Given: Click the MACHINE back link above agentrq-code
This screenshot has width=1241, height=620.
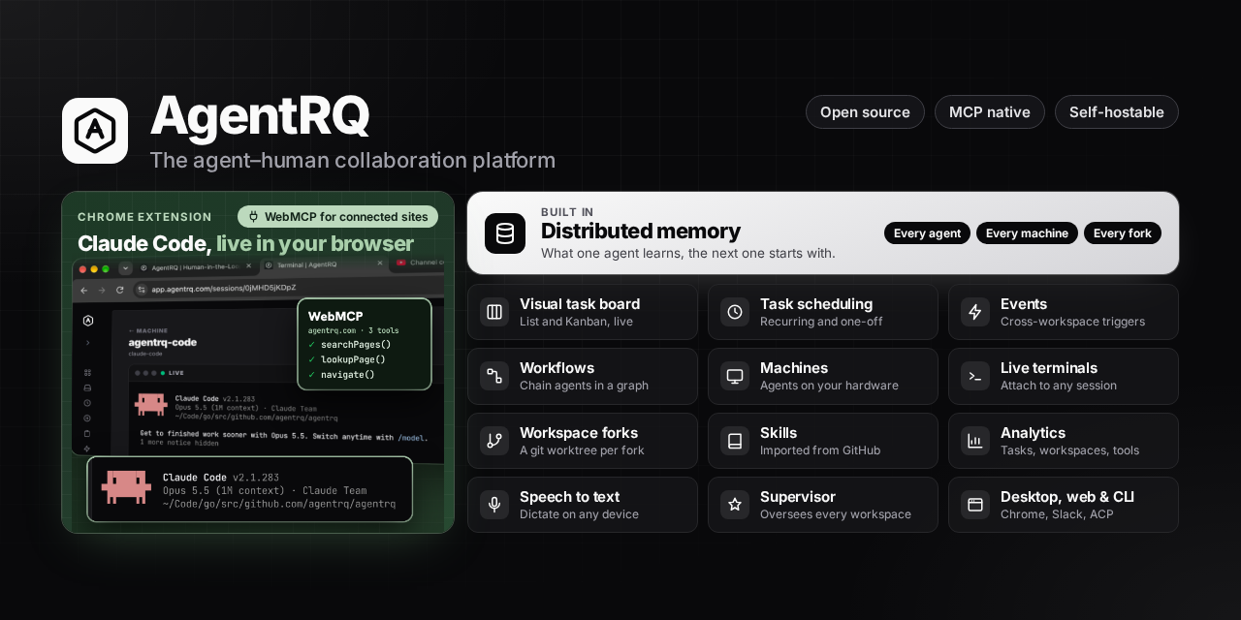Looking at the screenshot, I should click(x=148, y=330).
